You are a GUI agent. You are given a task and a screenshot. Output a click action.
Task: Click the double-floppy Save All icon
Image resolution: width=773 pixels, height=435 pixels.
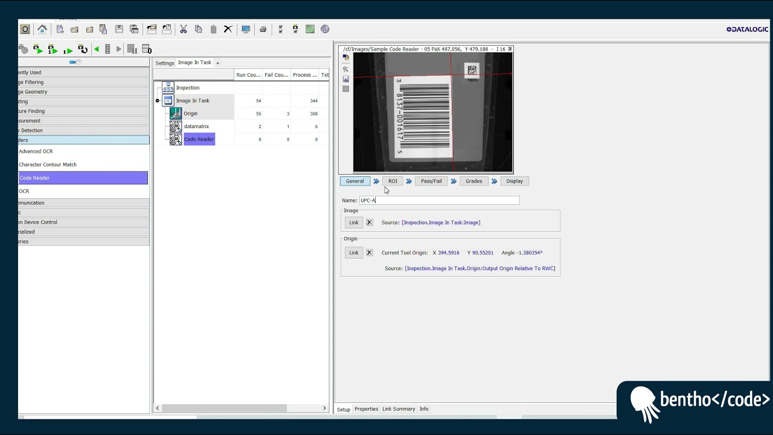tap(134, 29)
